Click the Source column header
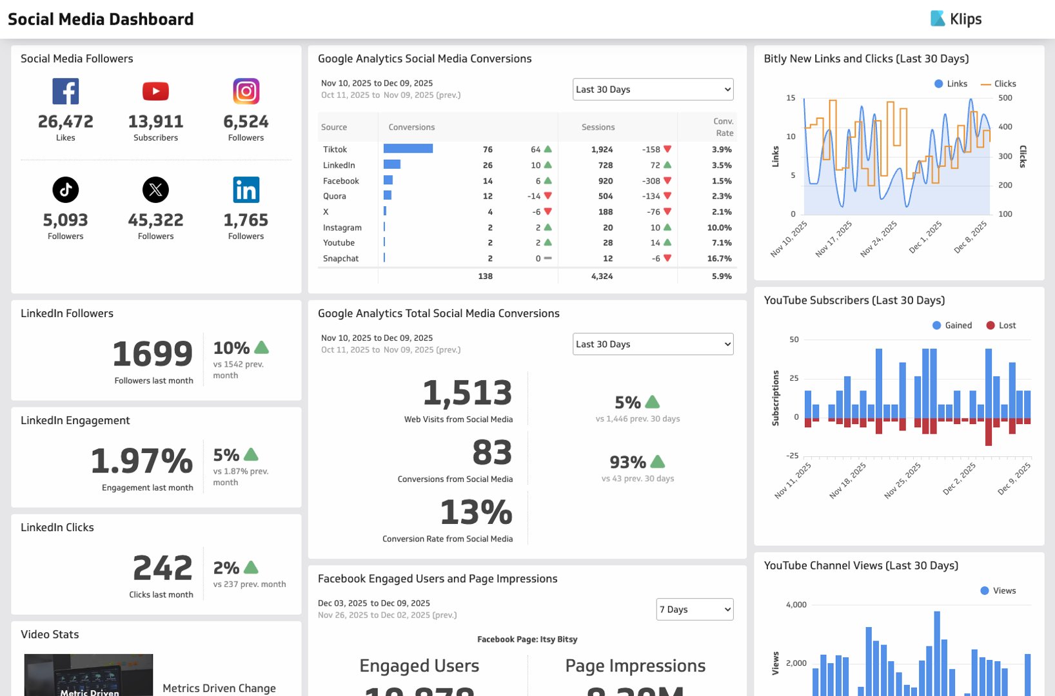This screenshot has height=696, width=1055. pos(333,127)
